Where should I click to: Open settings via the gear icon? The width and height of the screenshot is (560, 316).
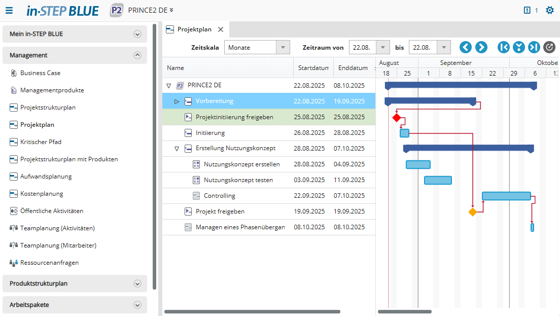click(x=549, y=10)
